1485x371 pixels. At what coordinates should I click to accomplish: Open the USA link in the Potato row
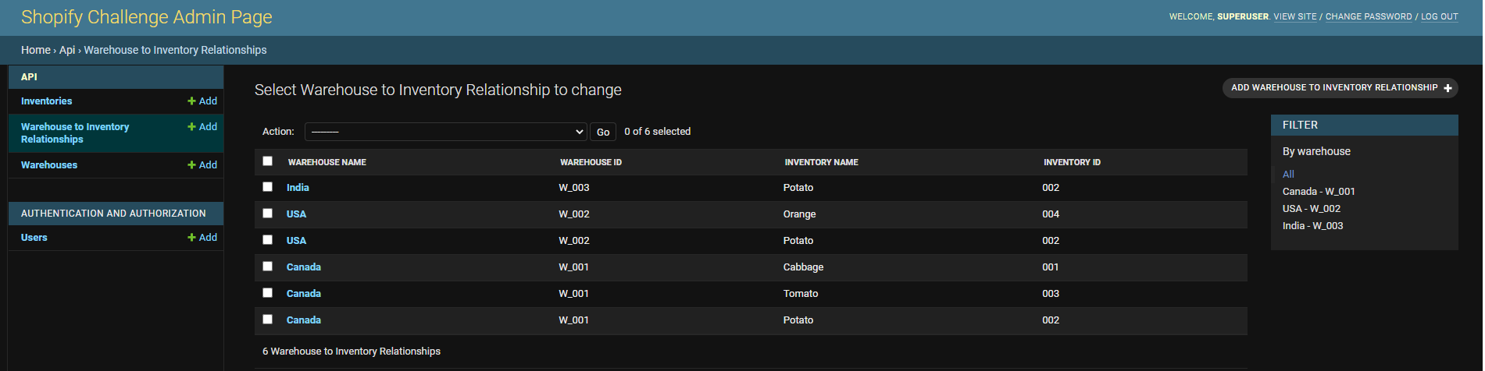(x=296, y=241)
